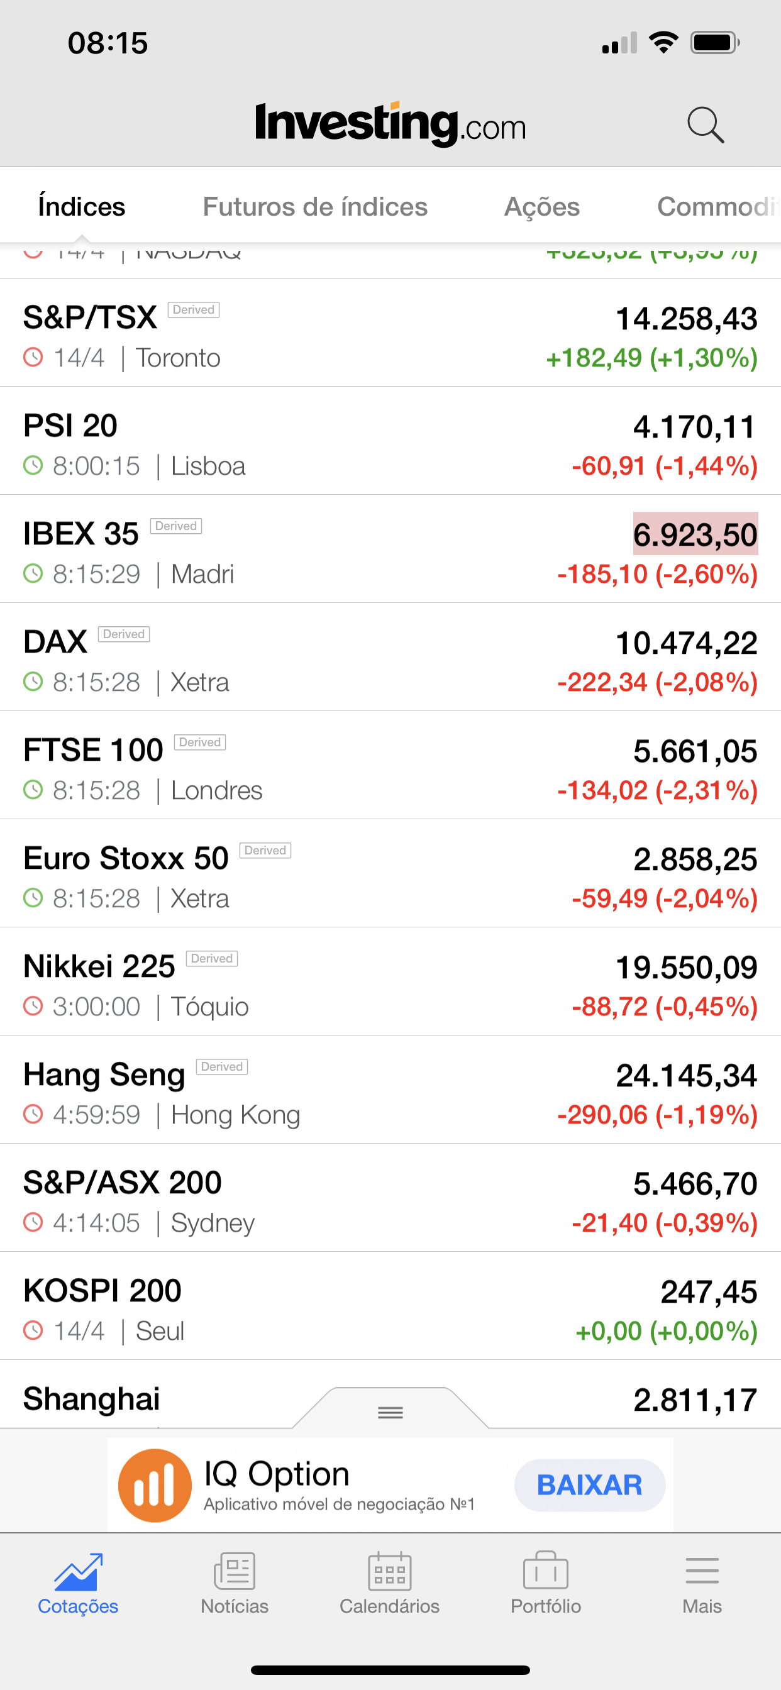
Task: Open the search magnifier icon
Action: [706, 124]
